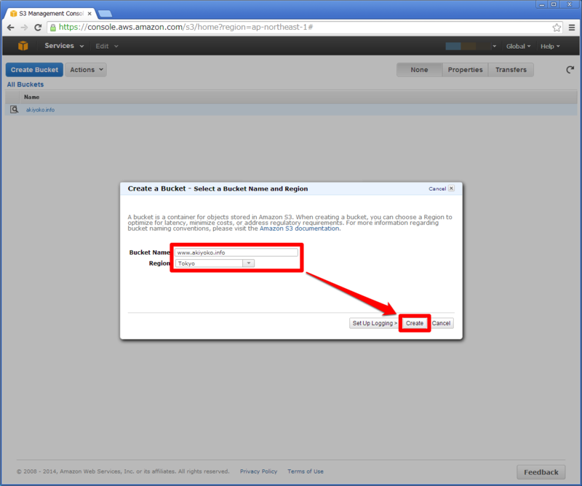This screenshot has width=582, height=486.
Task: Open the Region dropdown showing Tokyo
Action: coord(215,263)
